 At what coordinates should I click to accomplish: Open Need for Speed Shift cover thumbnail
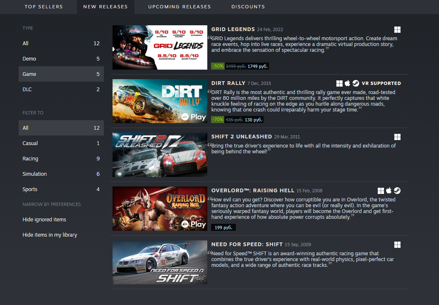[160, 262]
